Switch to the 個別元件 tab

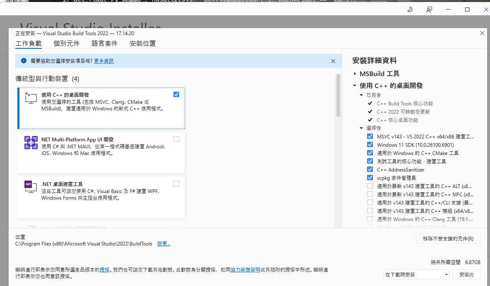[67, 43]
